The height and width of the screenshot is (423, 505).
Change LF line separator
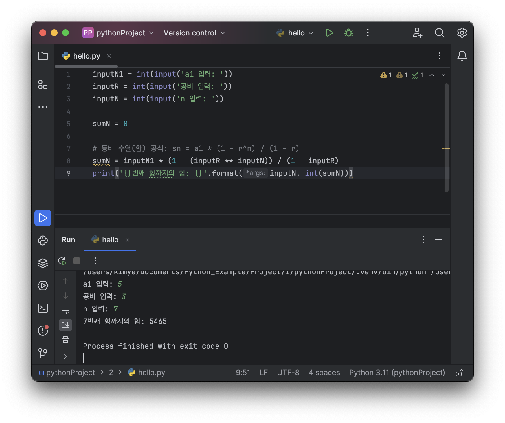(x=264, y=373)
